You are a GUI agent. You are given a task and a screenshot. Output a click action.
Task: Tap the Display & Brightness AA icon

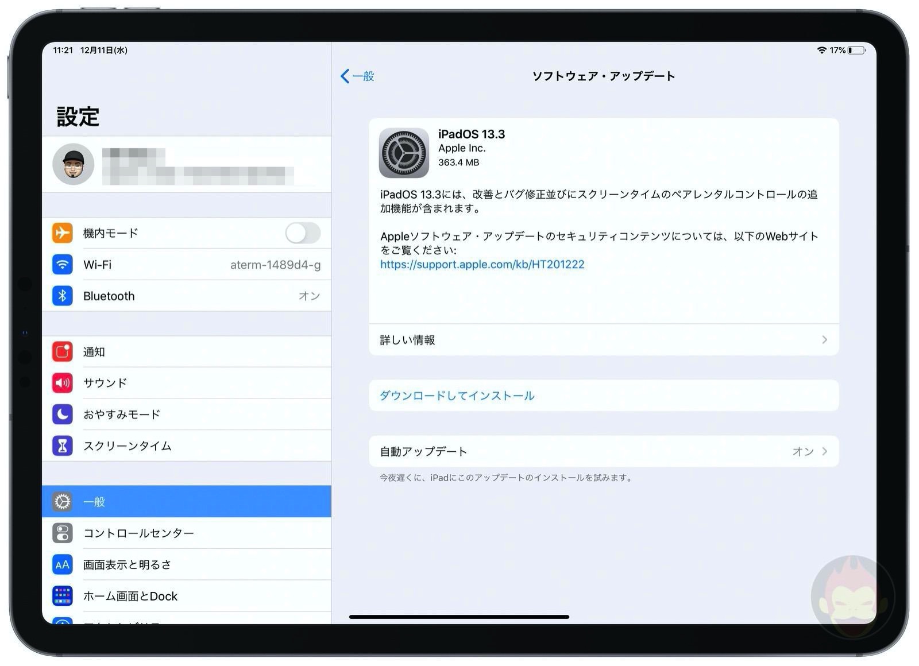tap(63, 564)
